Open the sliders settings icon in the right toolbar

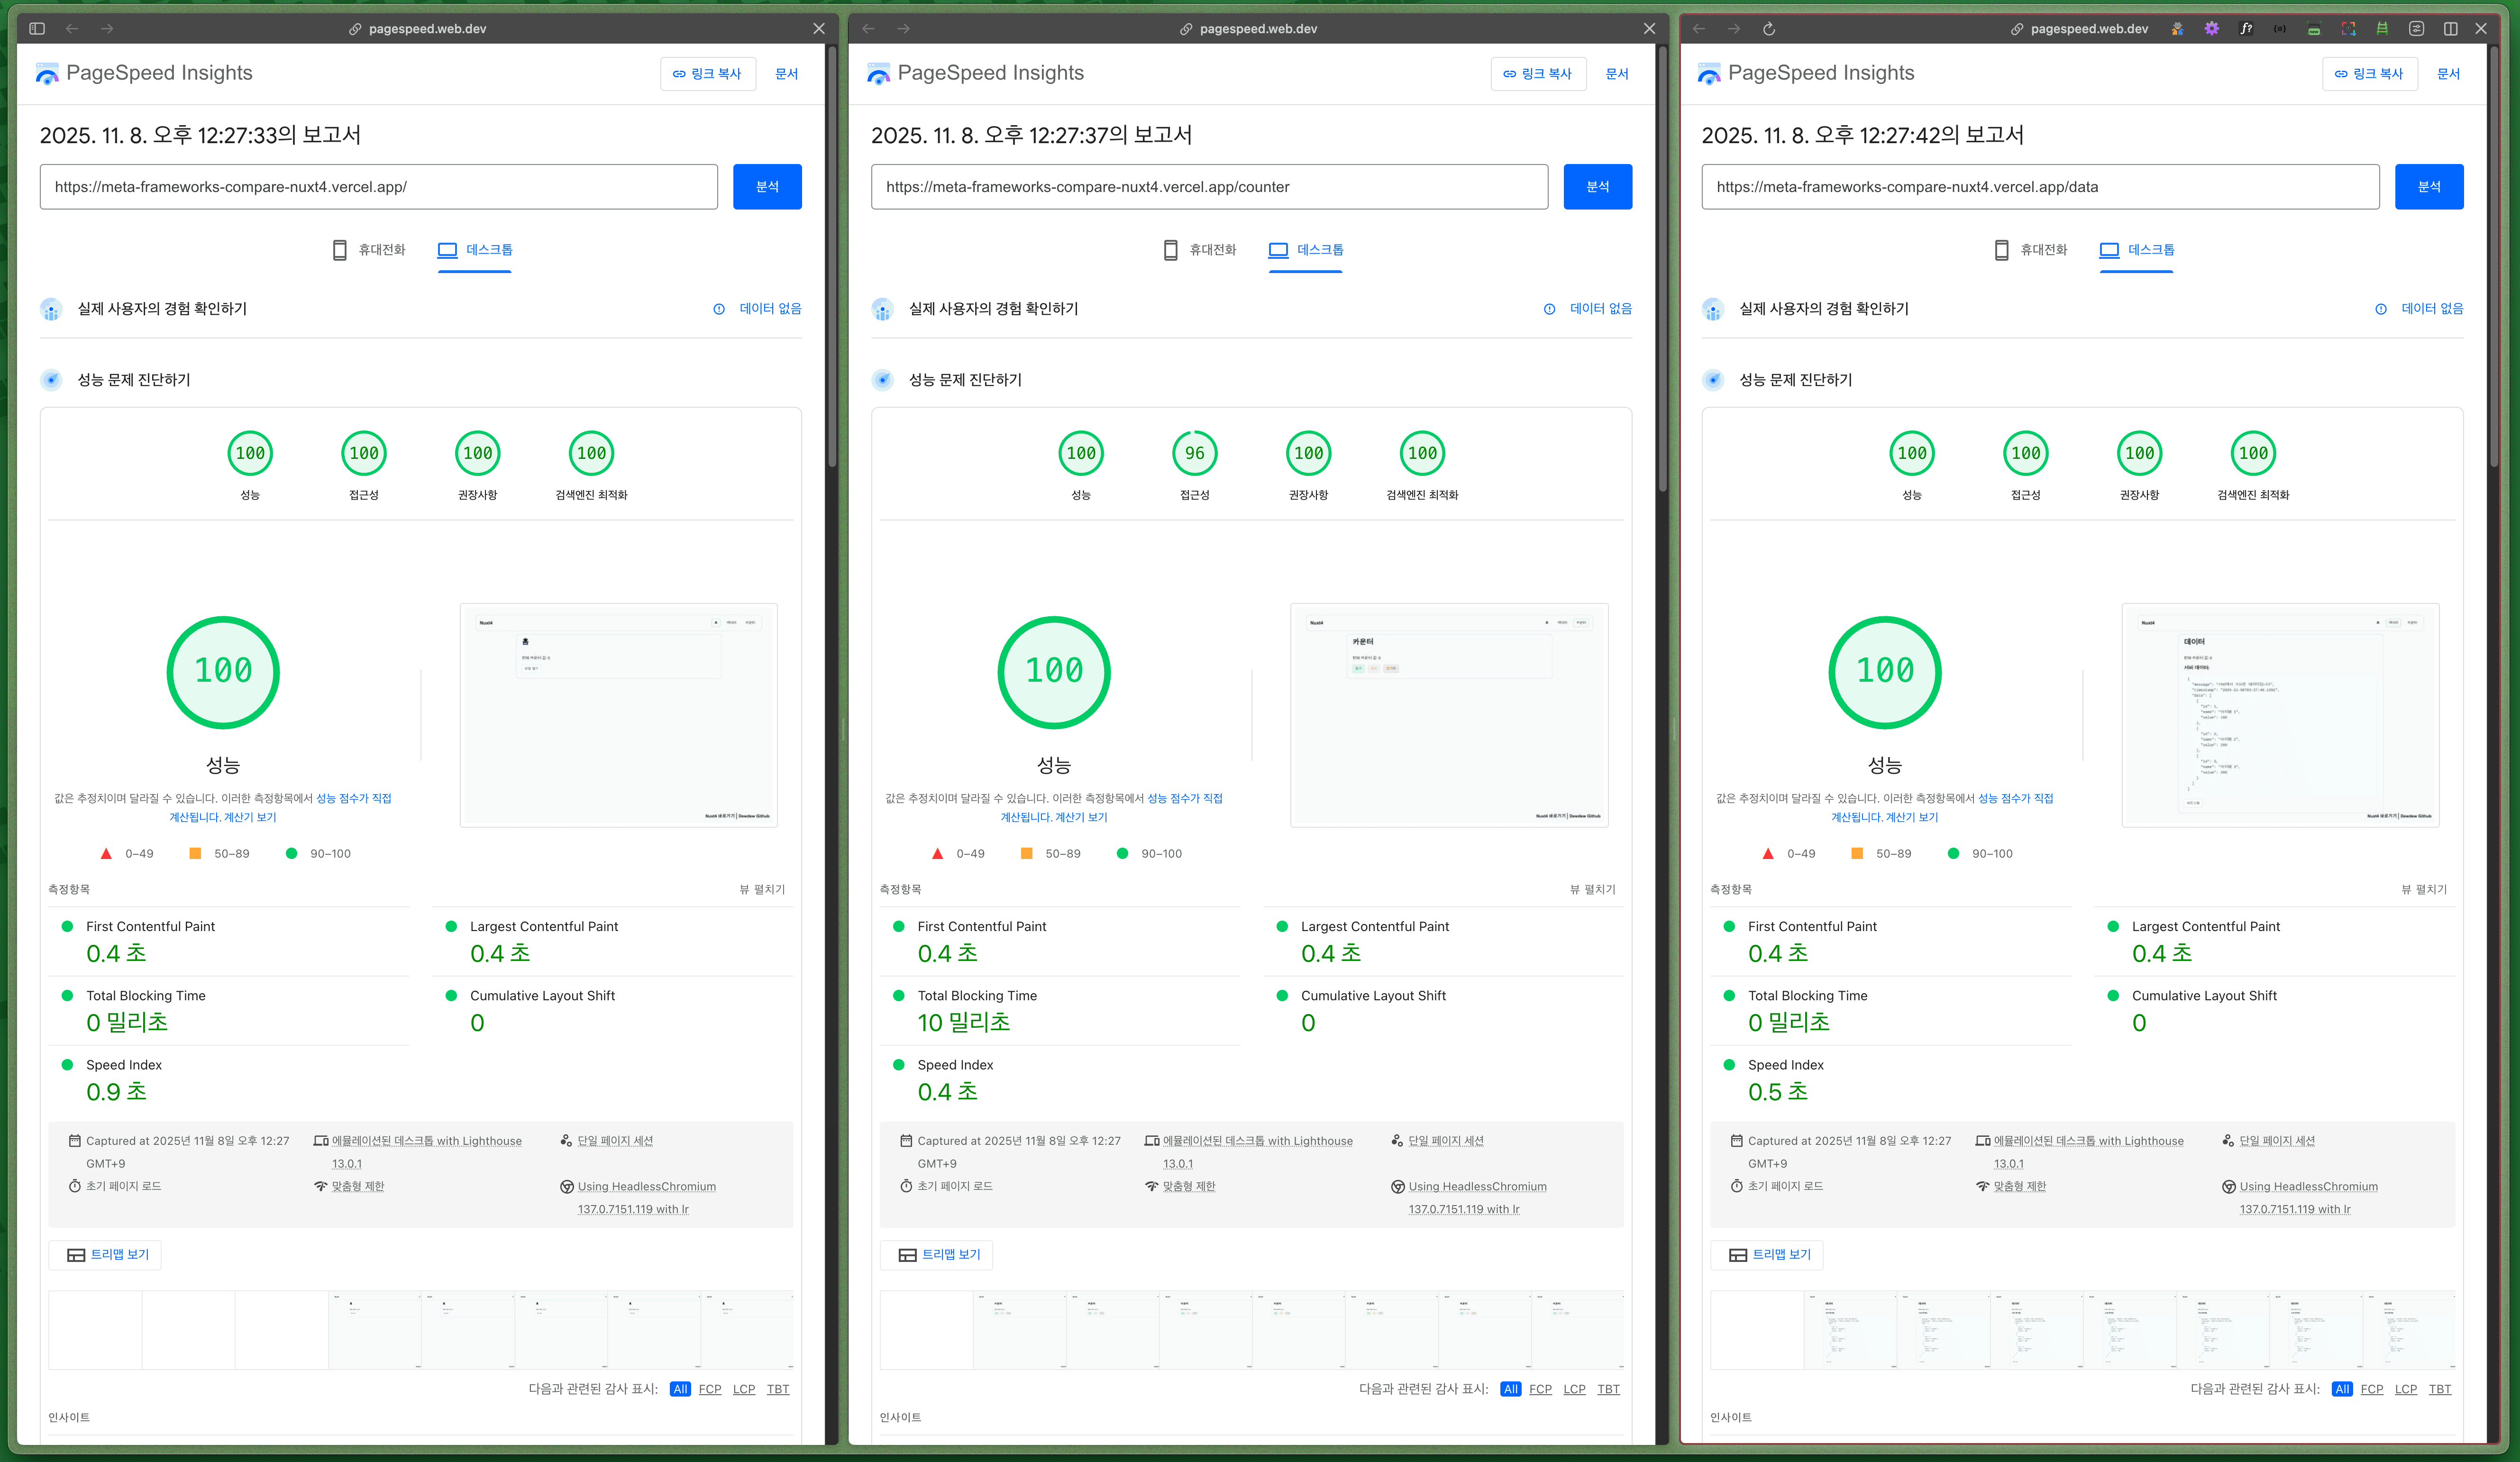[2416, 29]
